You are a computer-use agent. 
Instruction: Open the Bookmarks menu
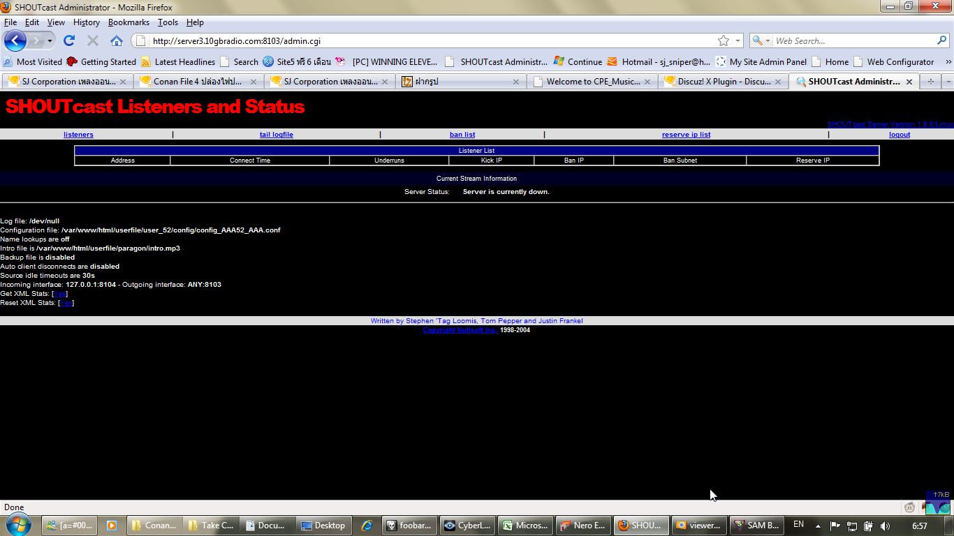(129, 22)
